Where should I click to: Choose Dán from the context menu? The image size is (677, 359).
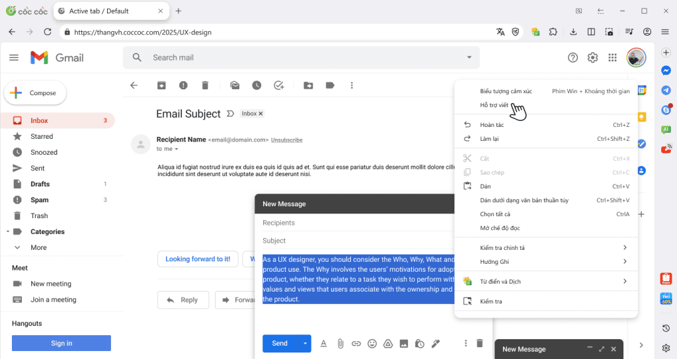coord(485,186)
